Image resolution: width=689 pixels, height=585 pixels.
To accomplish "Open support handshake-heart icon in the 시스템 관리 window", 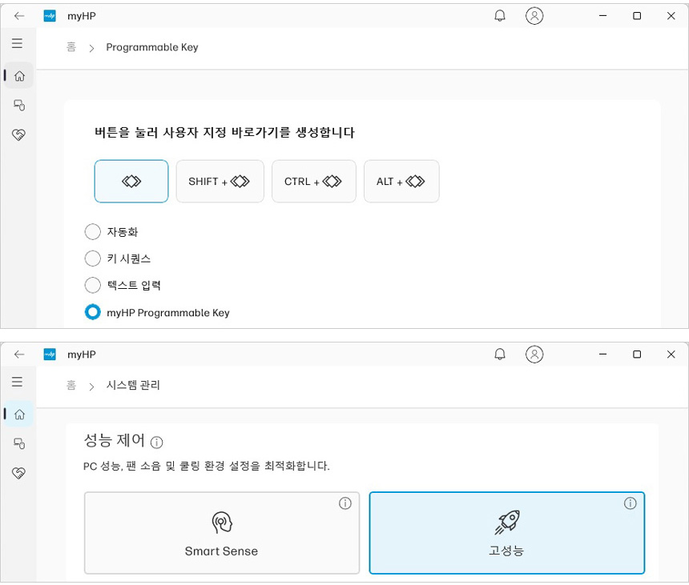I will tap(18, 473).
